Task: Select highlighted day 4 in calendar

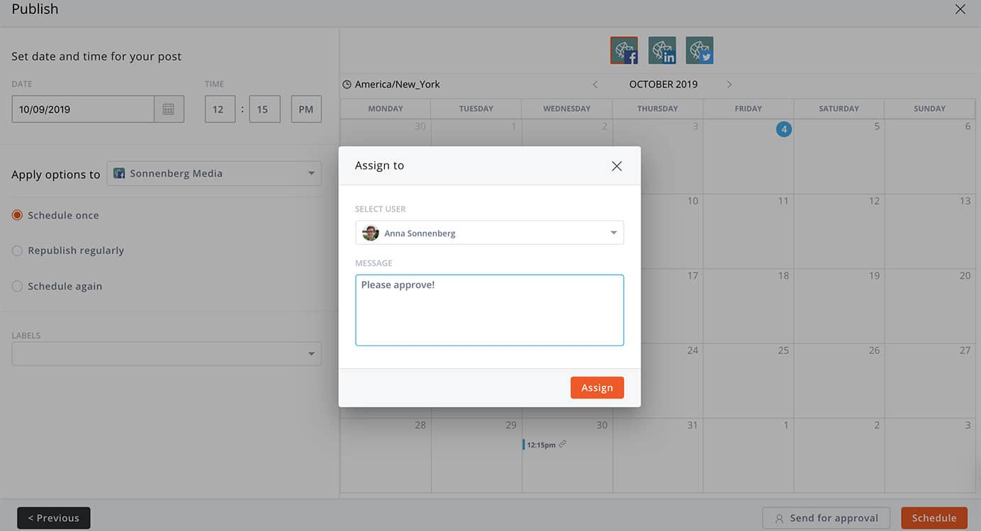Action: [x=783, y=130]
